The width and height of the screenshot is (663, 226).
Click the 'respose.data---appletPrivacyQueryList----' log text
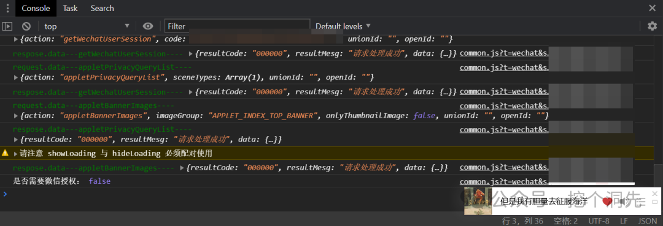click(103, 129)
